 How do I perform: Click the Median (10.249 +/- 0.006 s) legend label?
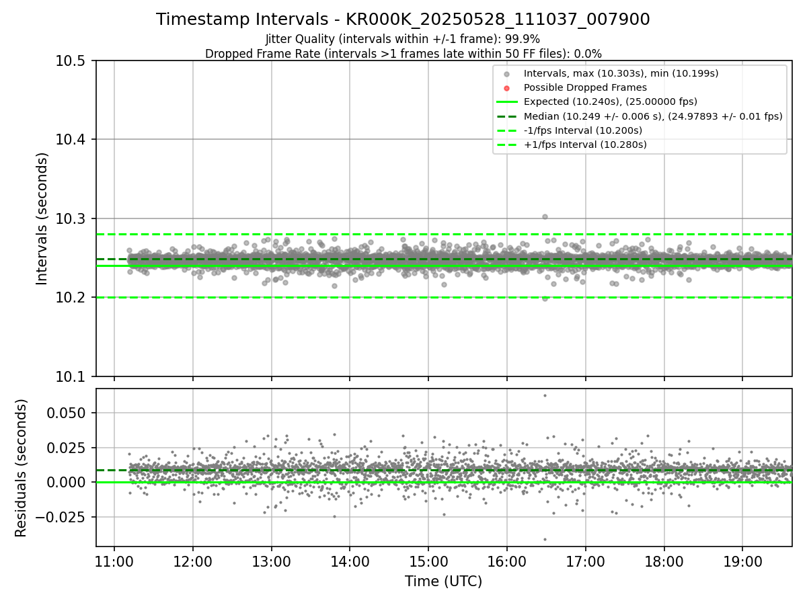coord(653,116)
